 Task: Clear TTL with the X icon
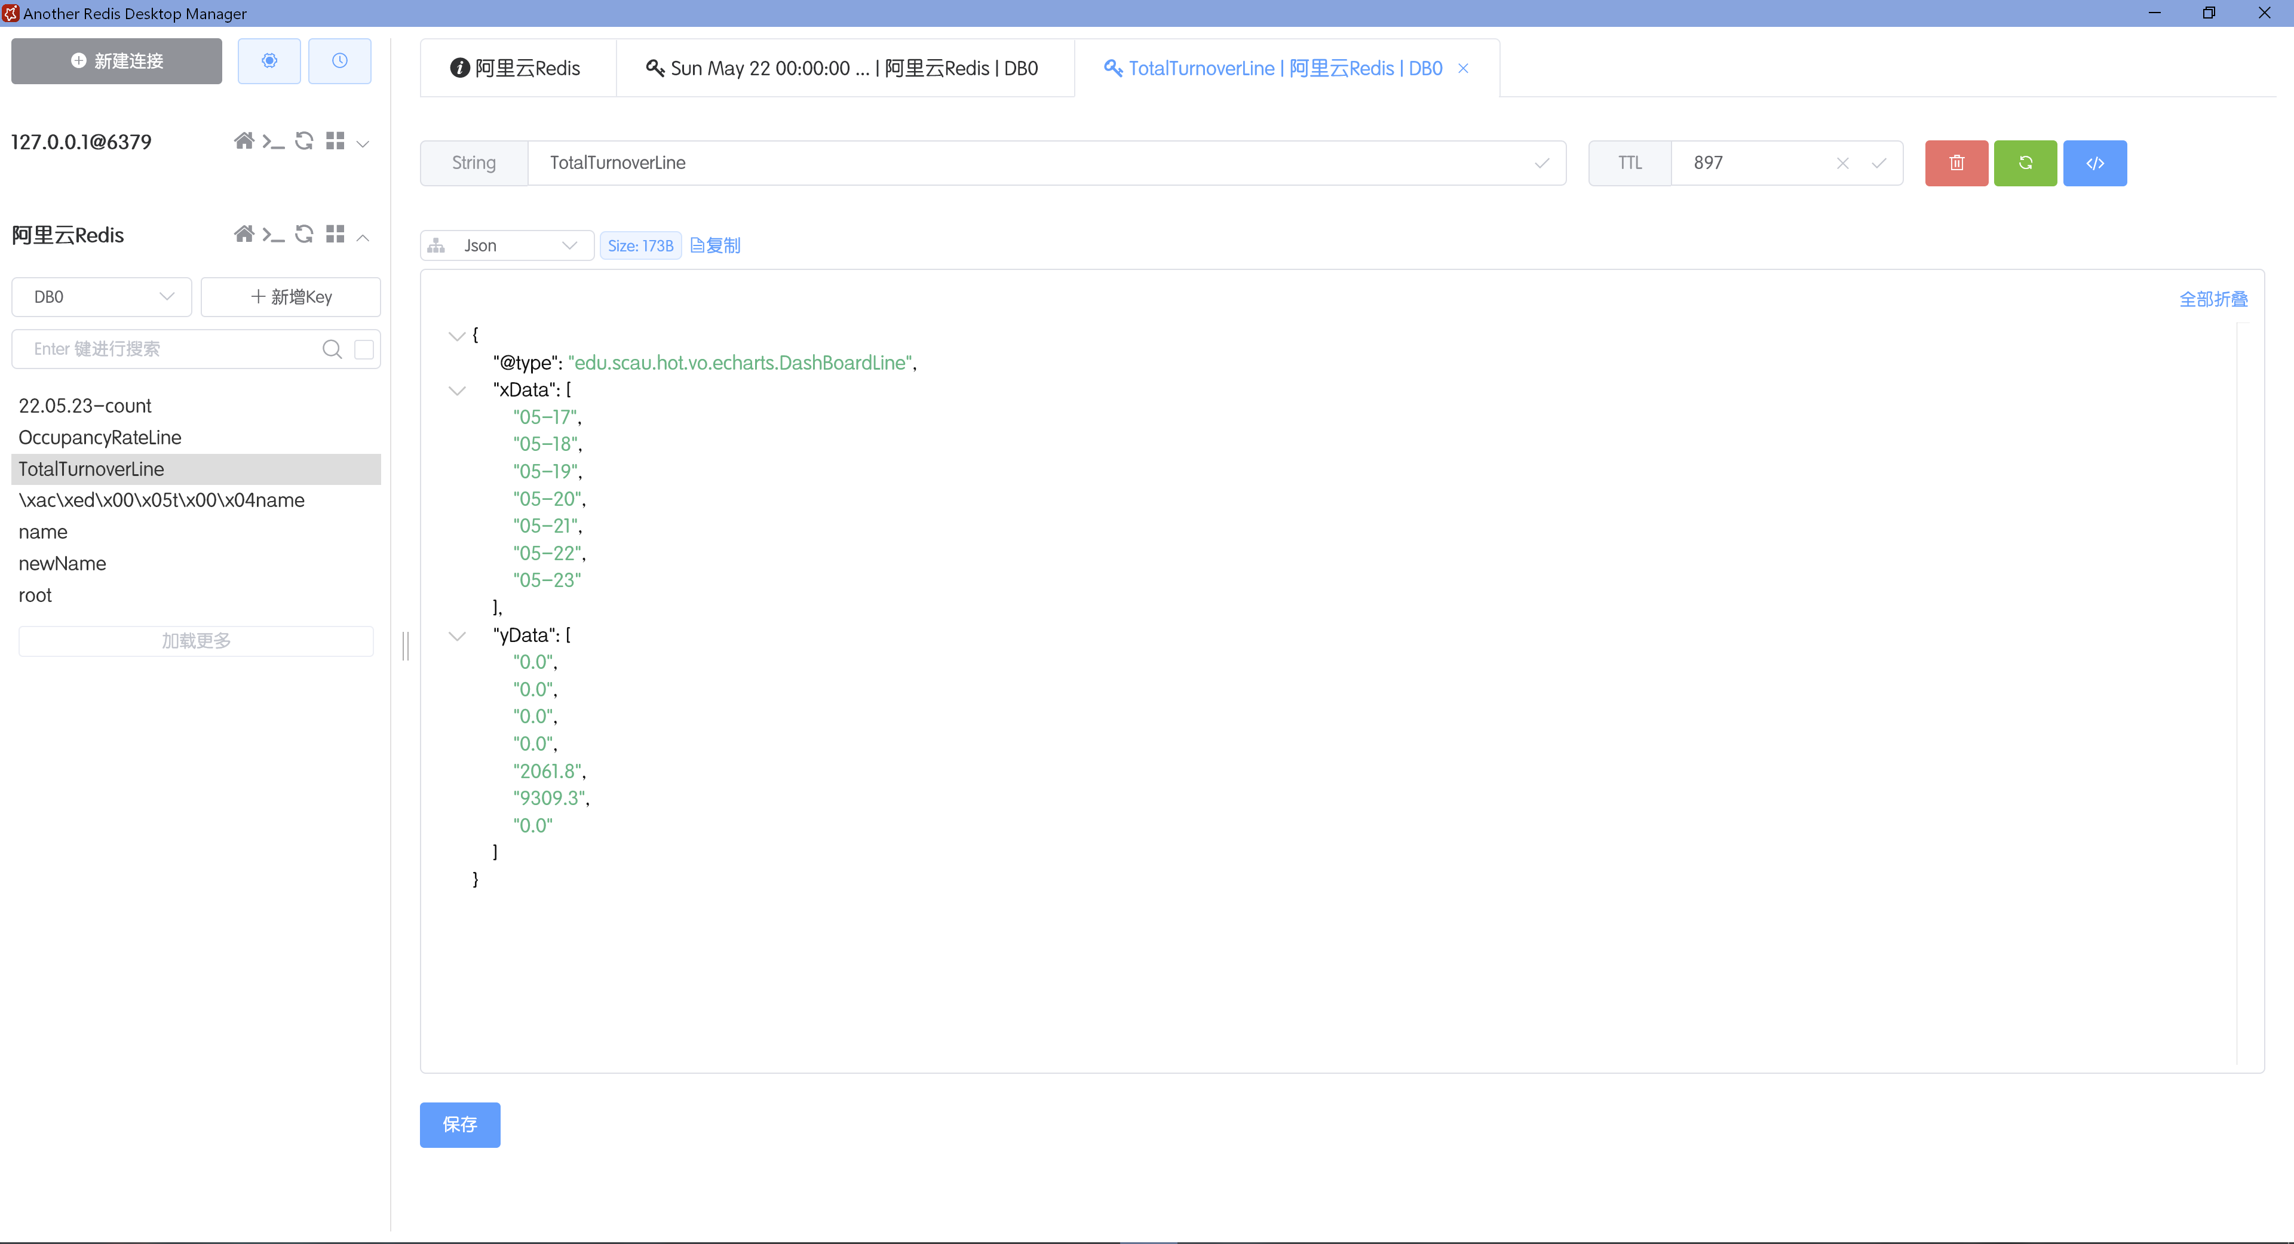[1842, 163]
